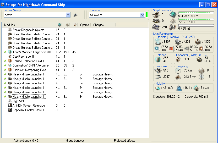Sort by Optimal column header

[x=85, y=25]
